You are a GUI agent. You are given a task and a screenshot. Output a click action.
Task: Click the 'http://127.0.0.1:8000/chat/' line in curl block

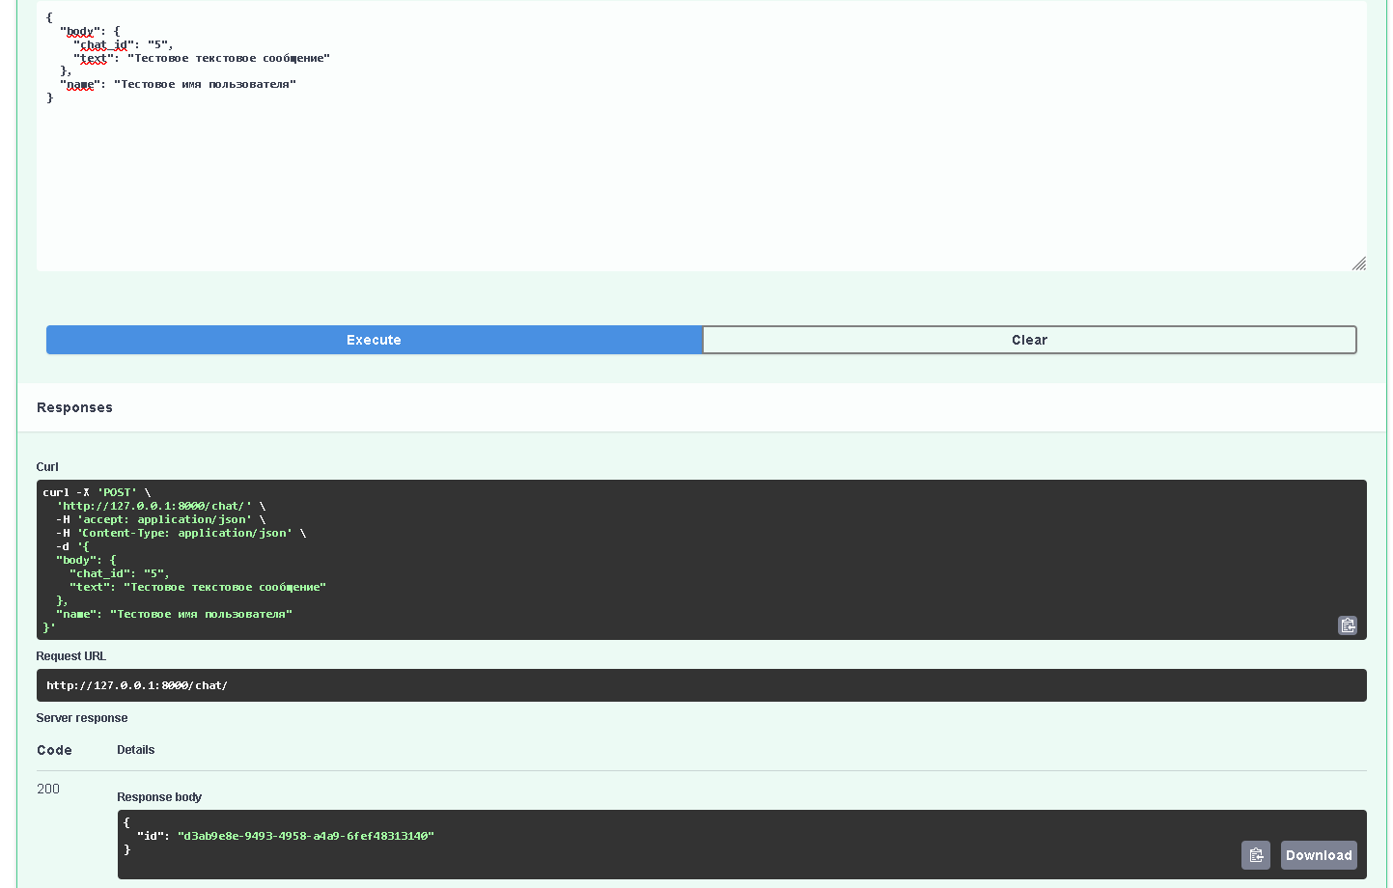point(161,506)
